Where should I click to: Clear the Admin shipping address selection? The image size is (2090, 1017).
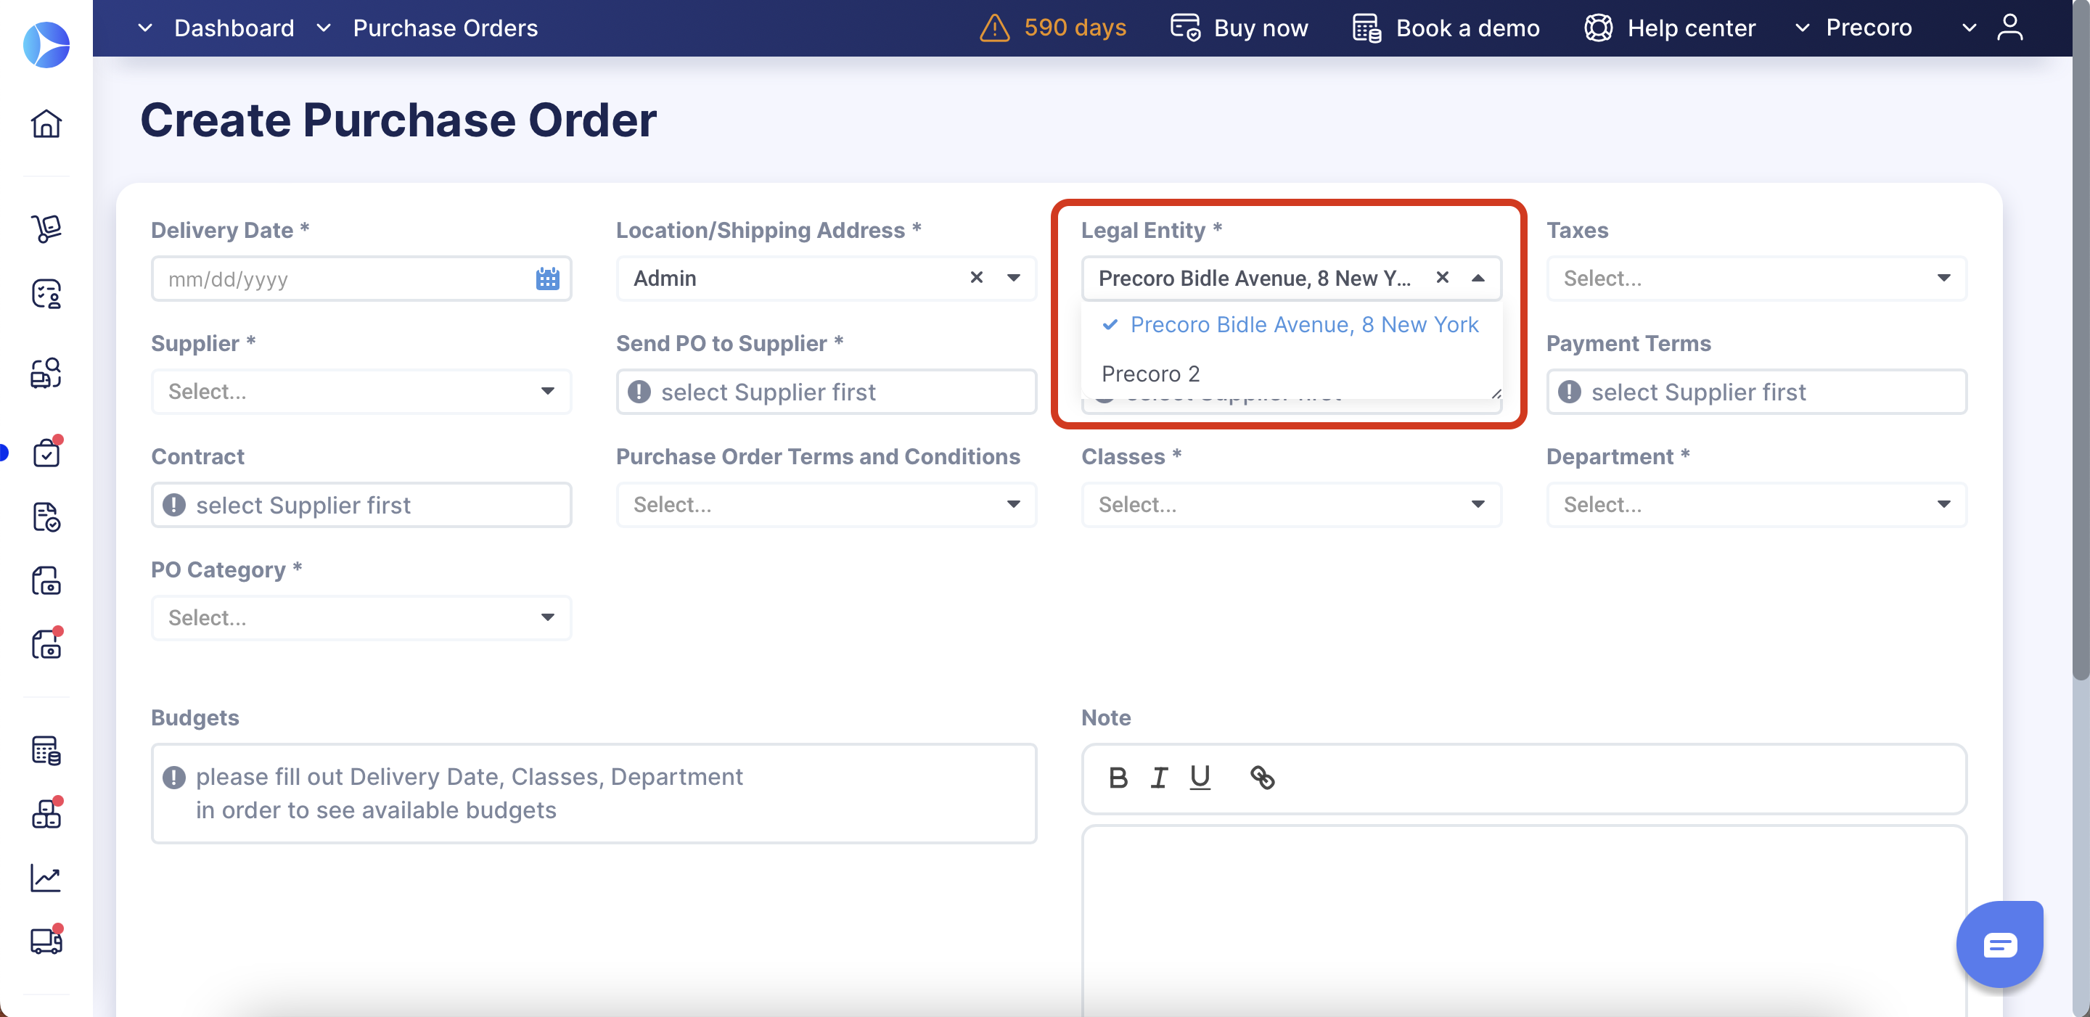click(976, 277)
